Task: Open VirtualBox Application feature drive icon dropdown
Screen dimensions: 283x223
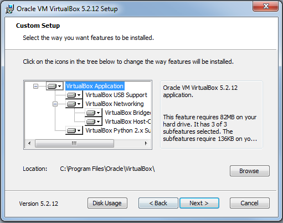Action: tap(54, 86)
